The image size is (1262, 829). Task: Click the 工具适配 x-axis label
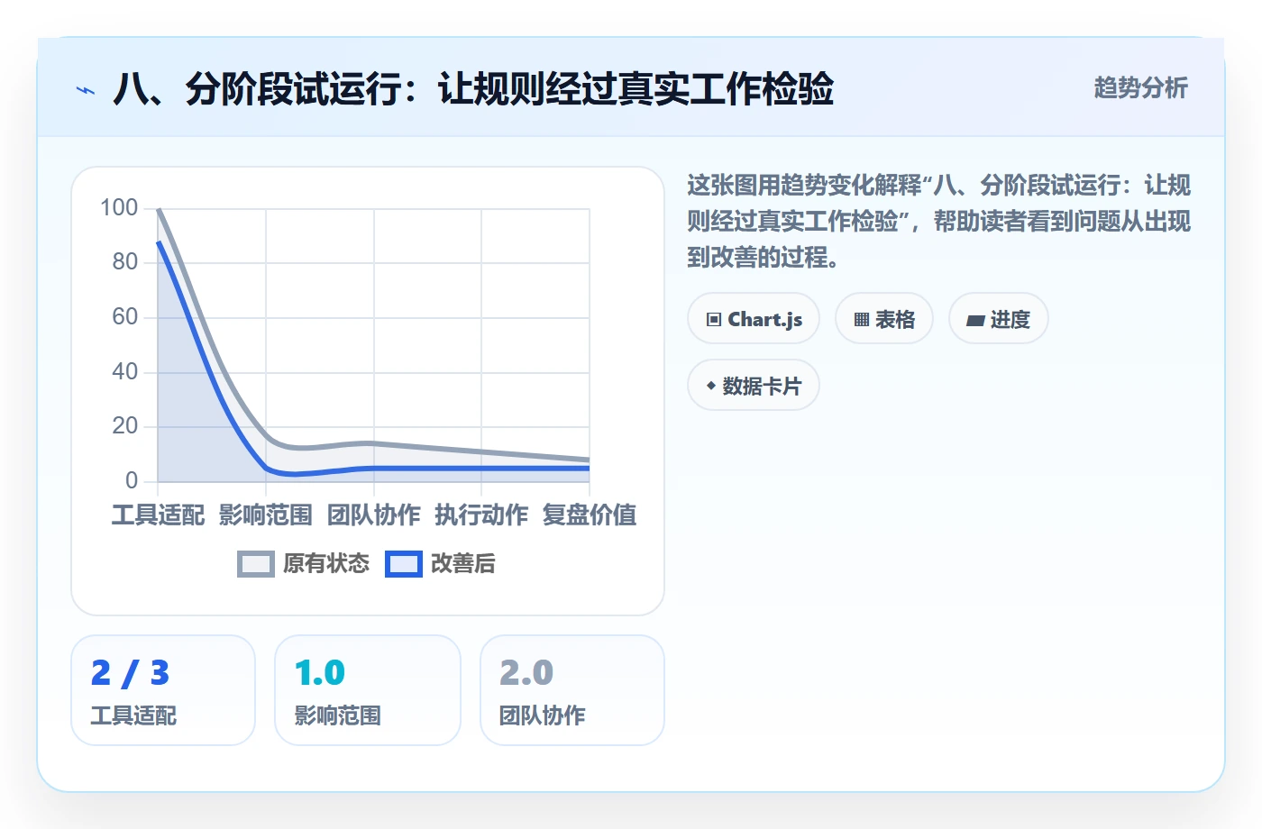[159, 515]
